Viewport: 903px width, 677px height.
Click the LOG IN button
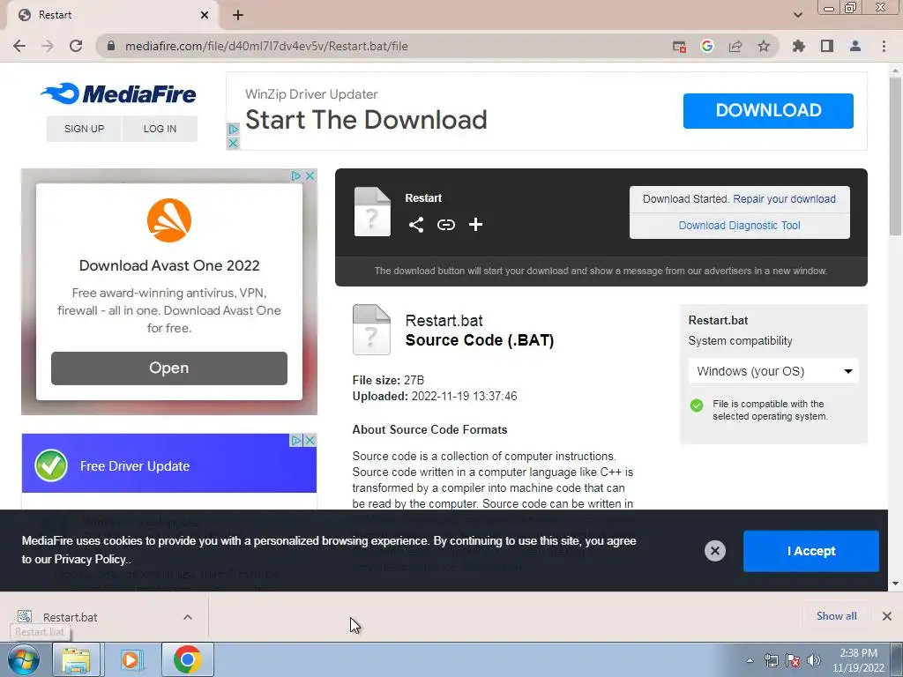[x=160, y=129]
